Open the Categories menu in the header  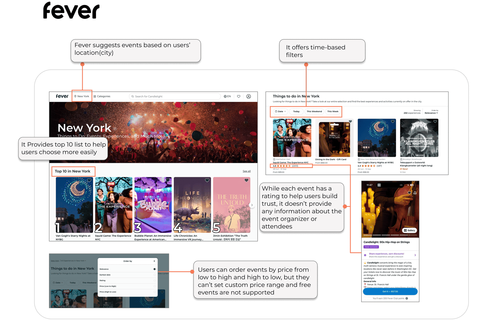point(102,96)
